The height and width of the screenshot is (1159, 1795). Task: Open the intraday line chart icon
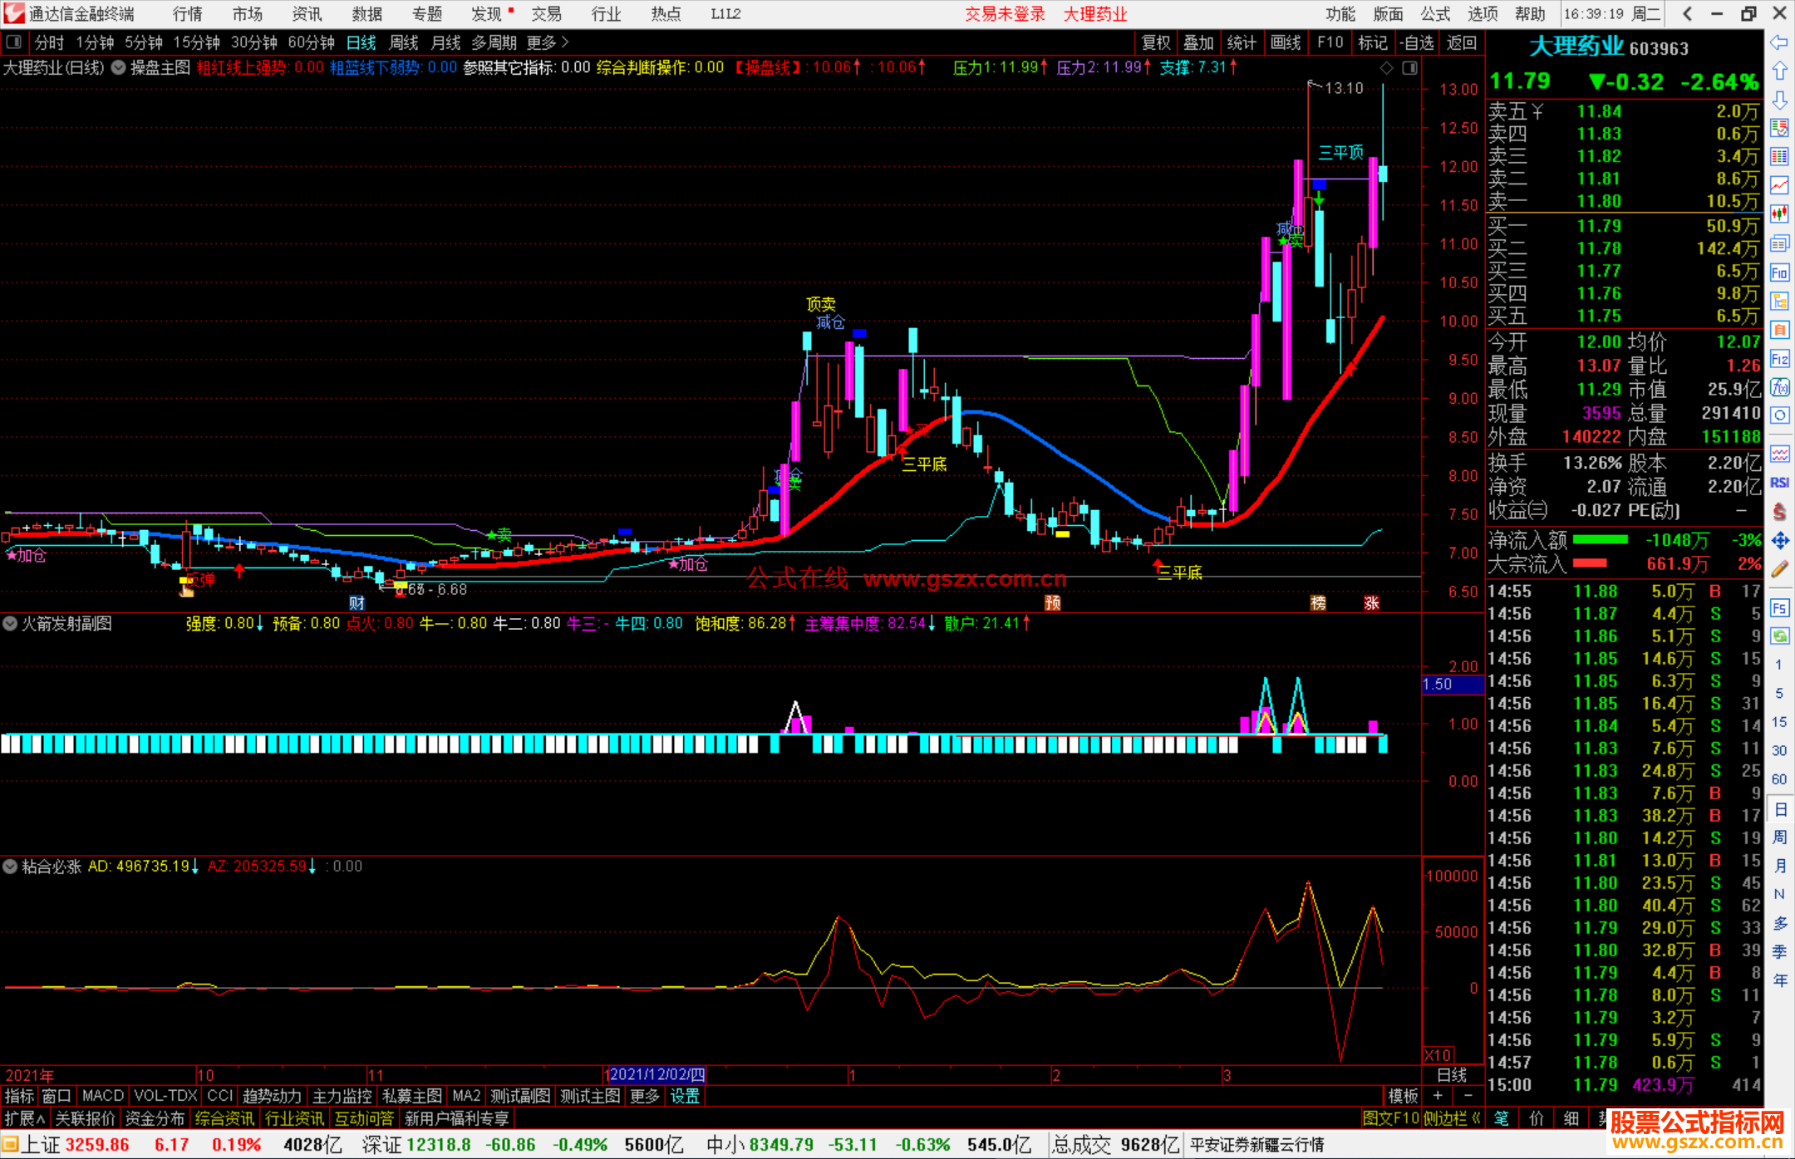click(1779, 185)
